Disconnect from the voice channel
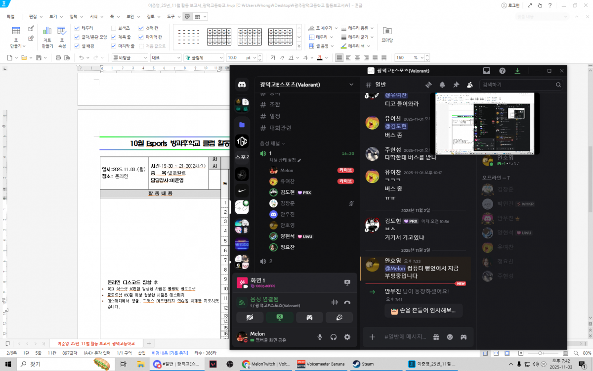 347,302
